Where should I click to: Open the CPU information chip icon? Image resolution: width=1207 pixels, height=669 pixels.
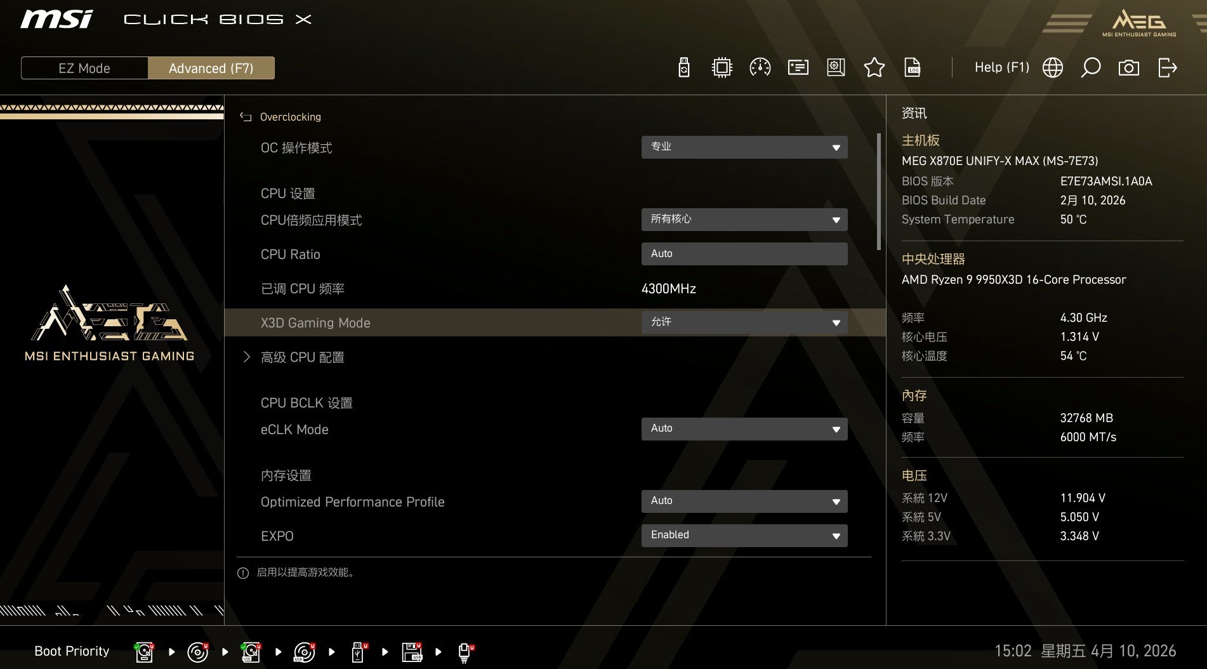tap(722, 67)
